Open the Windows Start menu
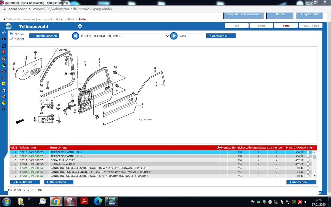 (7, 201)
